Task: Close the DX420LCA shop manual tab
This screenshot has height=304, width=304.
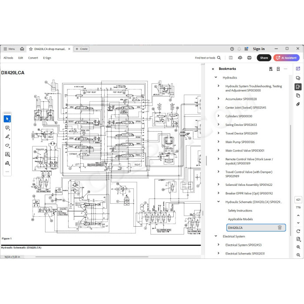Action: (69, 49)
